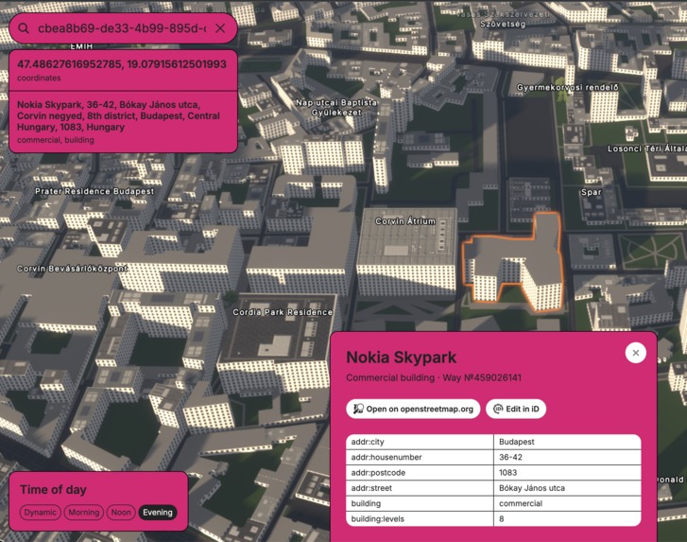687x542 pixels.
Task: Click the Corvin Bevásárlóközpont label
Action: click(x=72, y=269)
